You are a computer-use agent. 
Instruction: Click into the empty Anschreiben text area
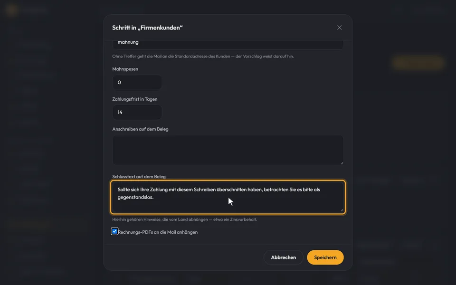coord(228,150)
